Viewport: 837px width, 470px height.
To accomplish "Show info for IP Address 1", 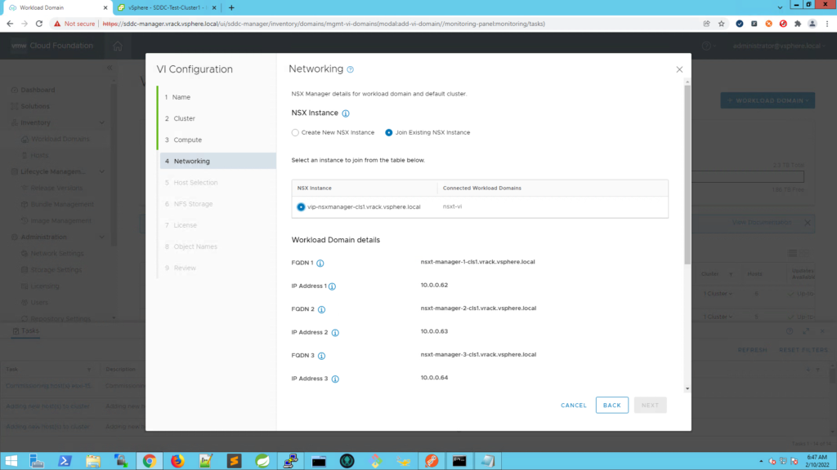I will coord(332,286).
